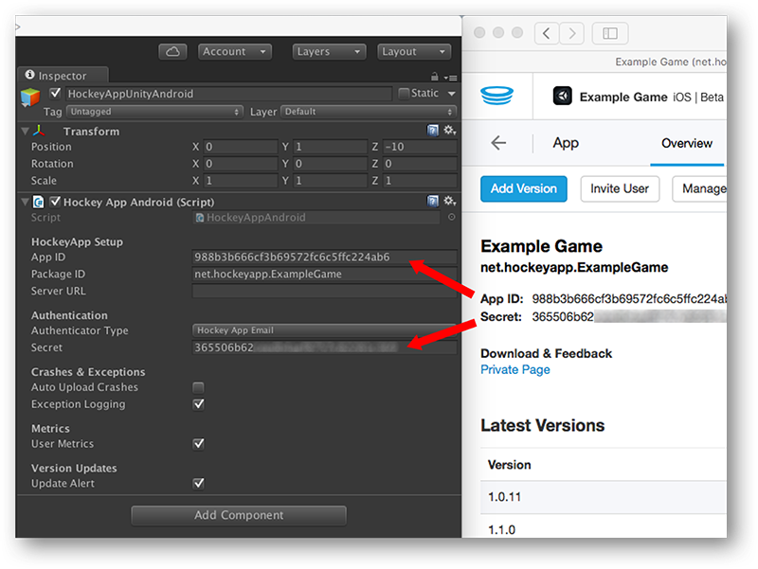Open the Inspector panel options menu icon
This screenshot has width=758, height=569.
click(450, 78)
